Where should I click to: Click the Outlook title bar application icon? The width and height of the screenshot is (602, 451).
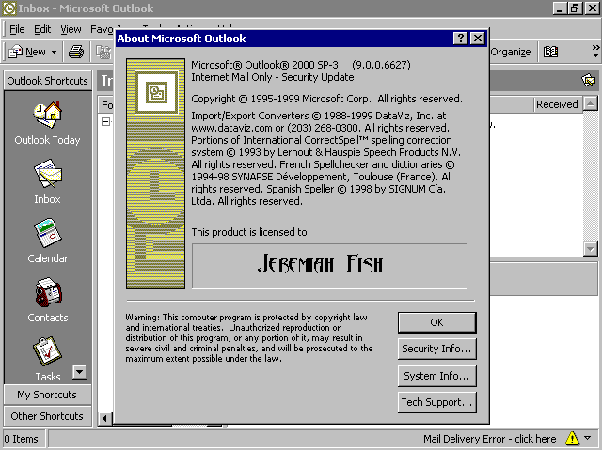tap(8, 8)
